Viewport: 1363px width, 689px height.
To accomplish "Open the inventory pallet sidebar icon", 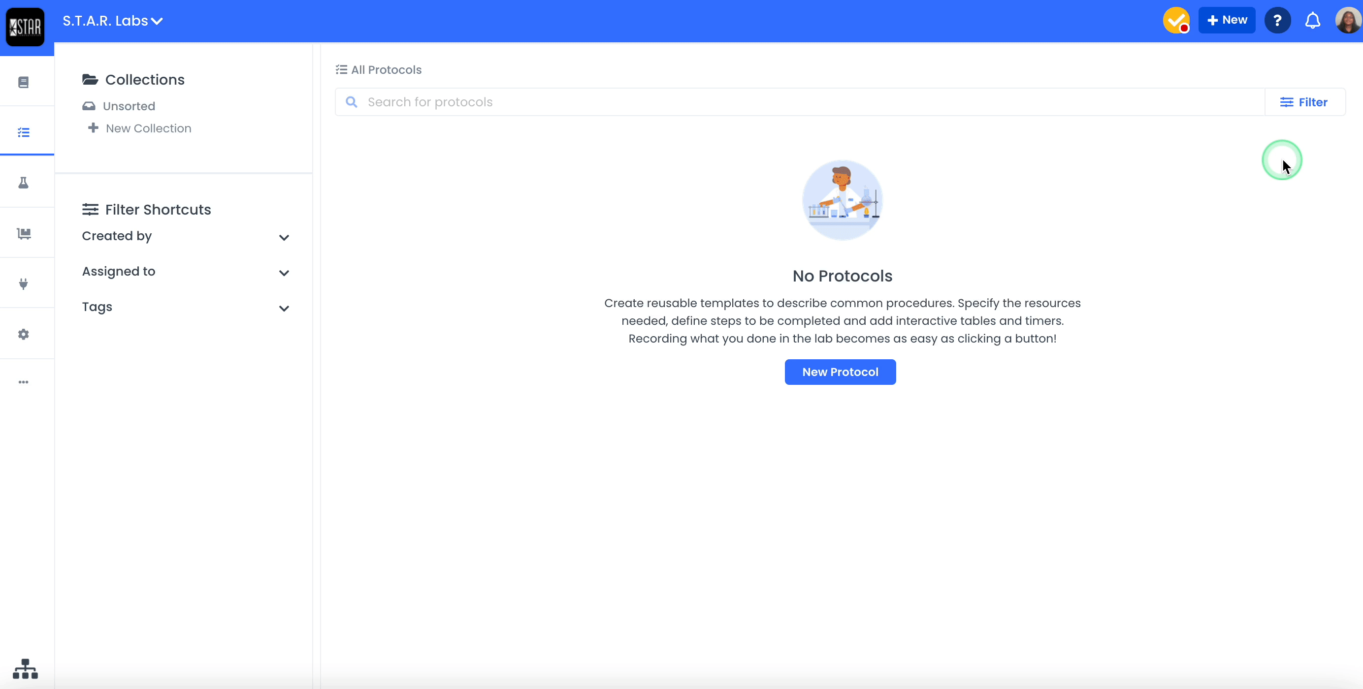I will point(23,233).
